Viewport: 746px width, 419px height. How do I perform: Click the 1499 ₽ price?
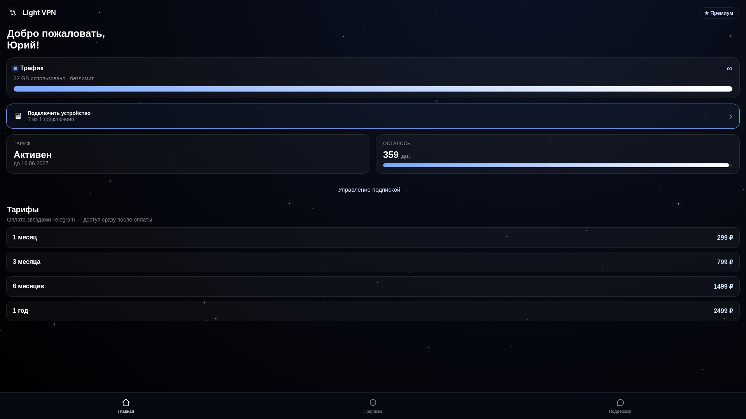[723, 286]
